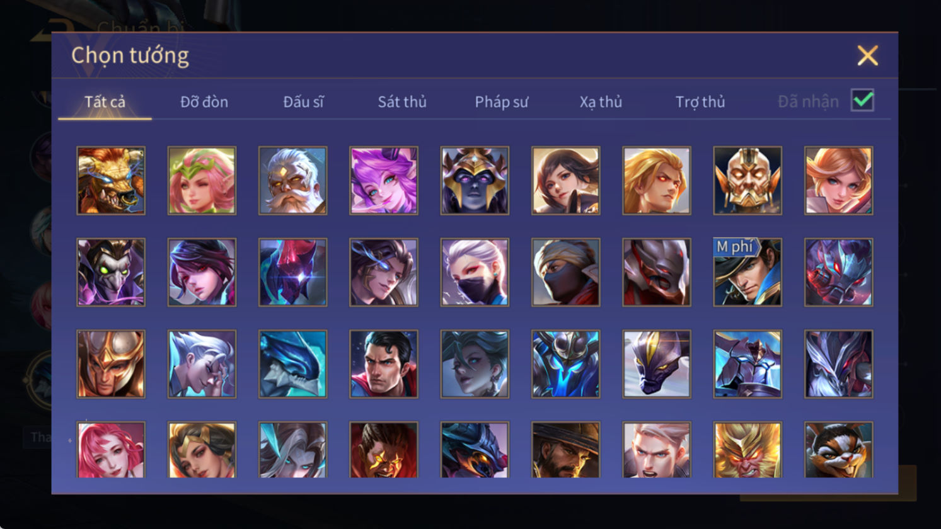Select the golden horned beast hero
The image size is (941, 529).
[x=111, y=181]
